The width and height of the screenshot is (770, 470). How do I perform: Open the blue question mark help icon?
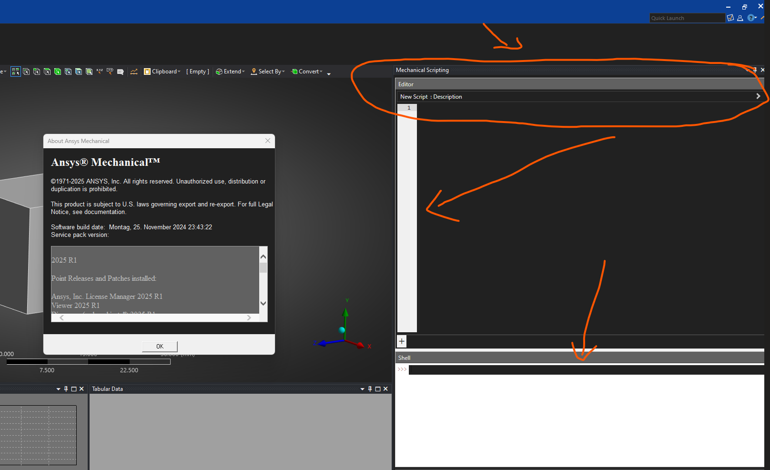751,18
